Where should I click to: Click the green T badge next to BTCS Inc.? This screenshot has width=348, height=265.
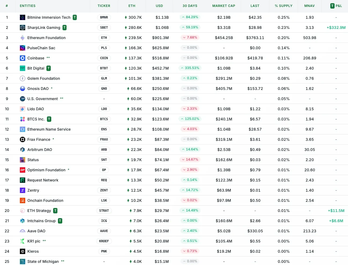pyautogui.click(x=49, y=119)
